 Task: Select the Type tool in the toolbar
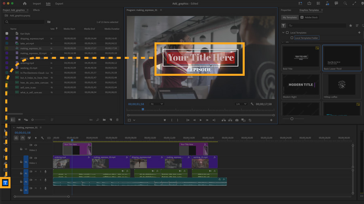coord(5,183)
